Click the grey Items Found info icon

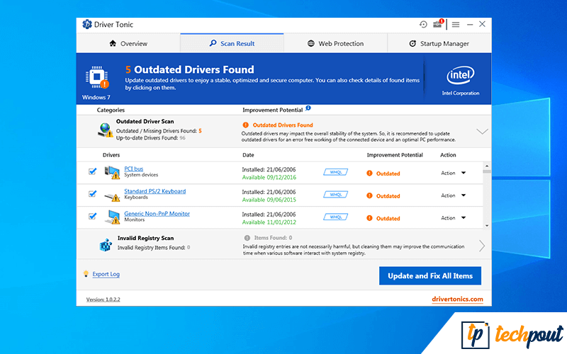pos(247,238)
